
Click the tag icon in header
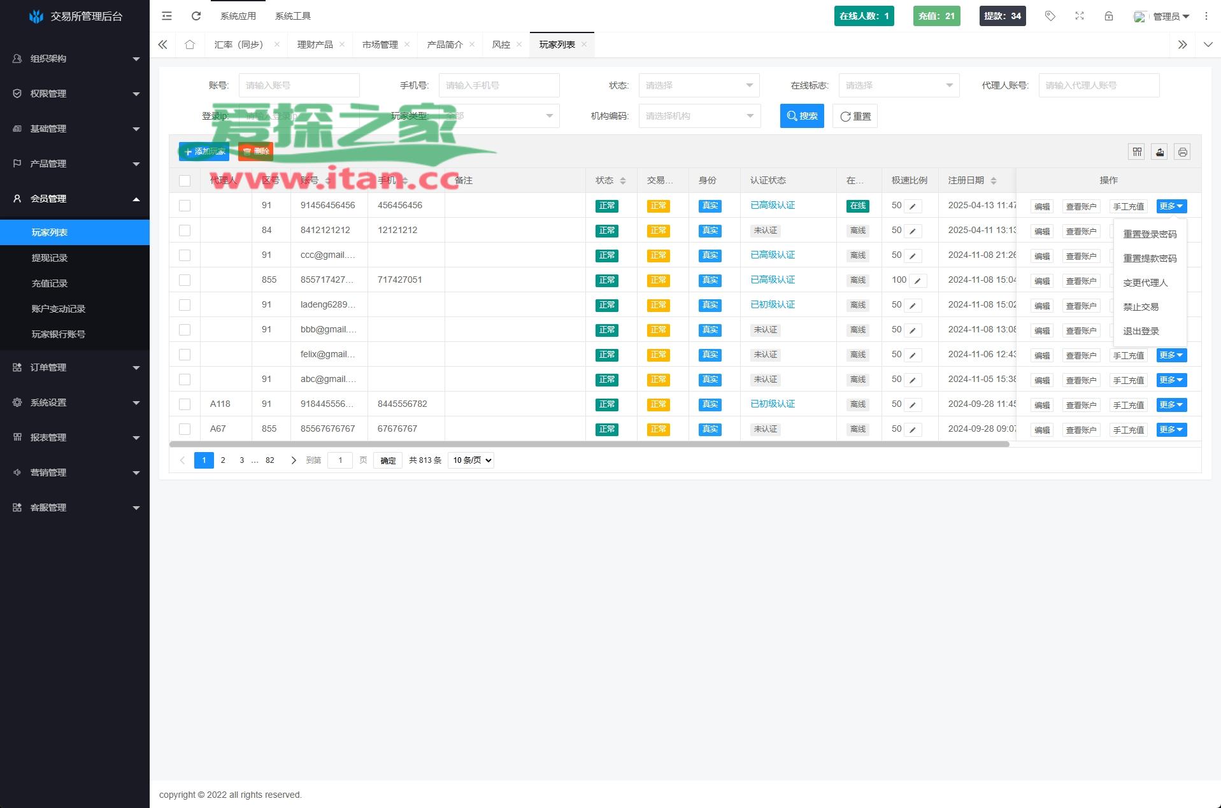tap(1050, 16)
